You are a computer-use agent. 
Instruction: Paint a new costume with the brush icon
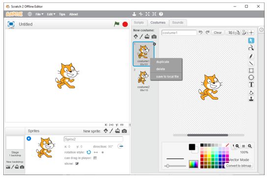pos(141,36)
